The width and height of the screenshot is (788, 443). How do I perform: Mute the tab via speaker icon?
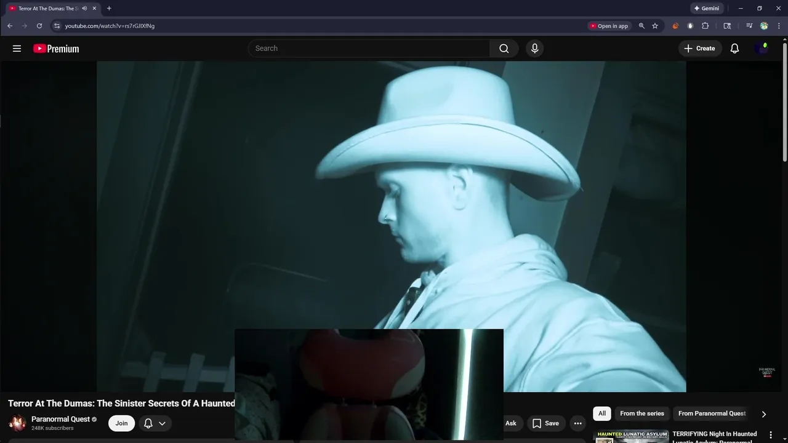(x=84, y=9)
